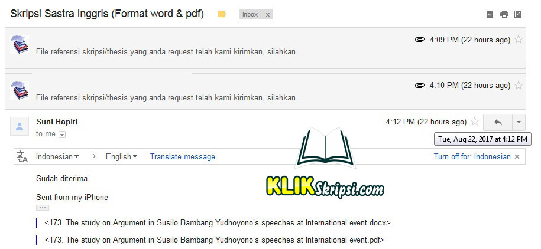Star the 4:09 PM message

click(518, 40)
